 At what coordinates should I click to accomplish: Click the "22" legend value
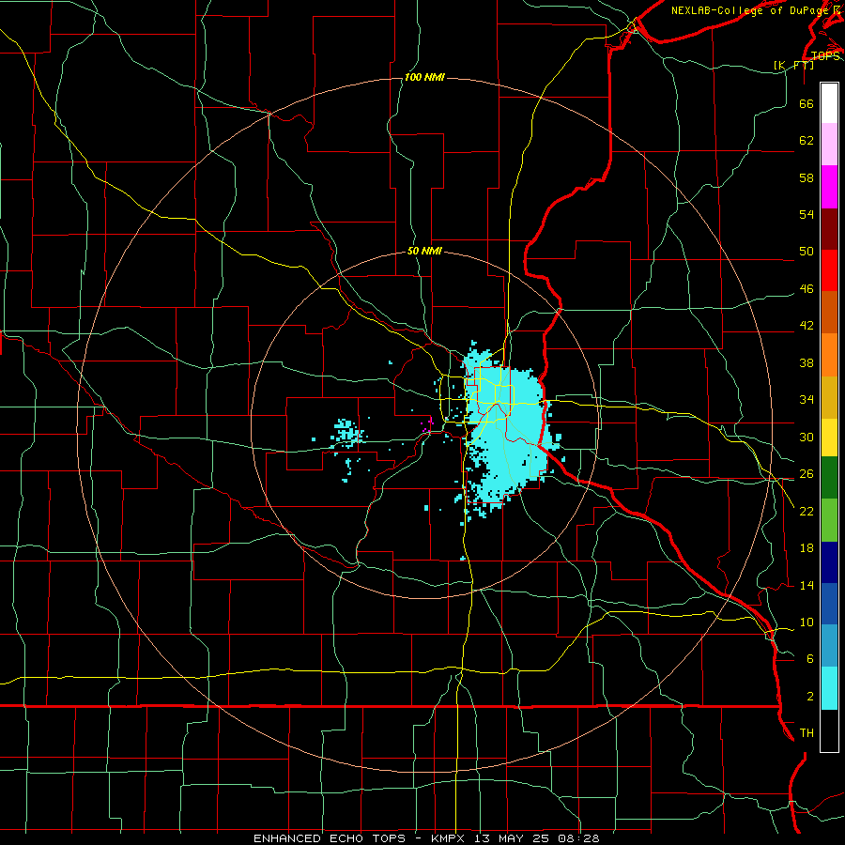(807, 511)
